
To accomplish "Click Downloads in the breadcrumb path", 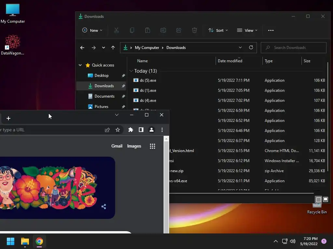I will [x=176, y=48].
